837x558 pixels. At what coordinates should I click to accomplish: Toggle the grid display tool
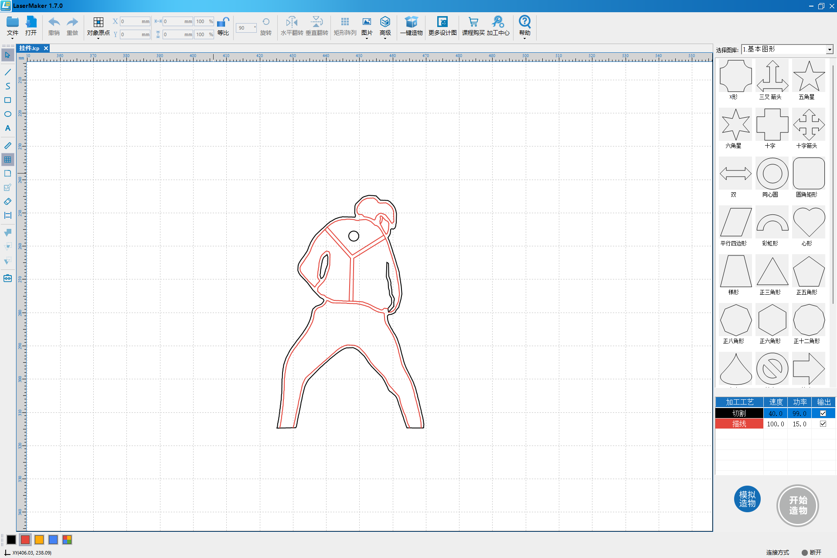pyautogui.click(x=8, y=160)
